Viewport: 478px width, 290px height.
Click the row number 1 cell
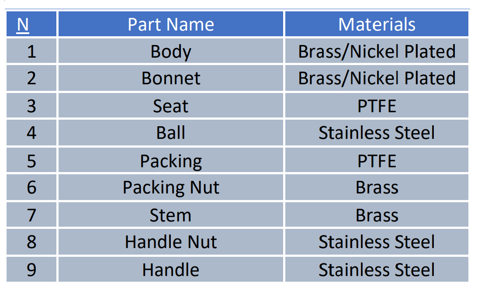point(31,52)
